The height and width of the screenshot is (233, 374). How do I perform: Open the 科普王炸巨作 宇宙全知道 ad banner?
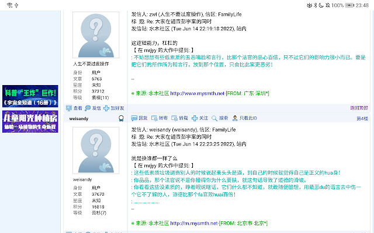(x=30, y=96)
